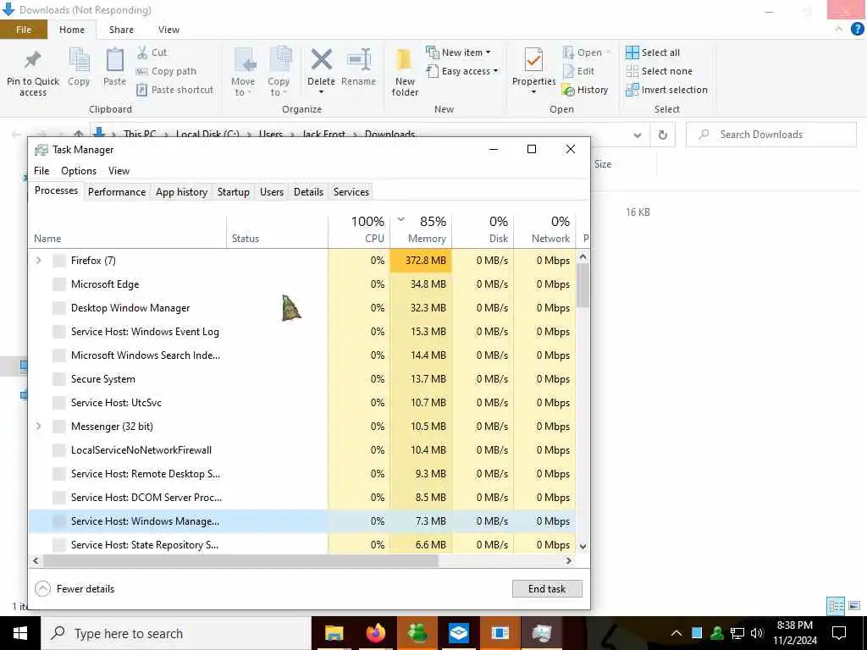Click the volume speaker tray icon

click(757, 633)
